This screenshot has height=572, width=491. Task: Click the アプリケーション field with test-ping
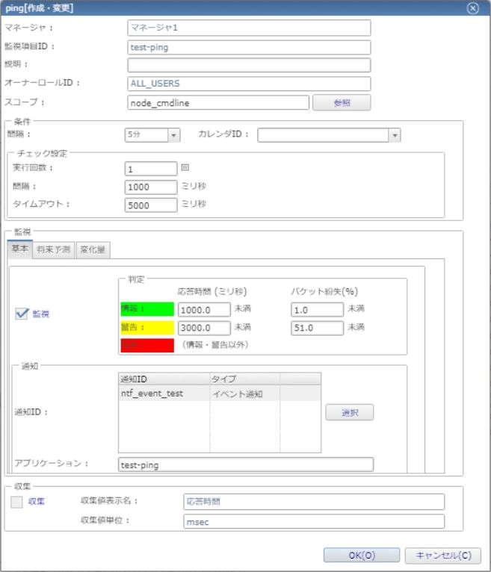coord(246,464)
